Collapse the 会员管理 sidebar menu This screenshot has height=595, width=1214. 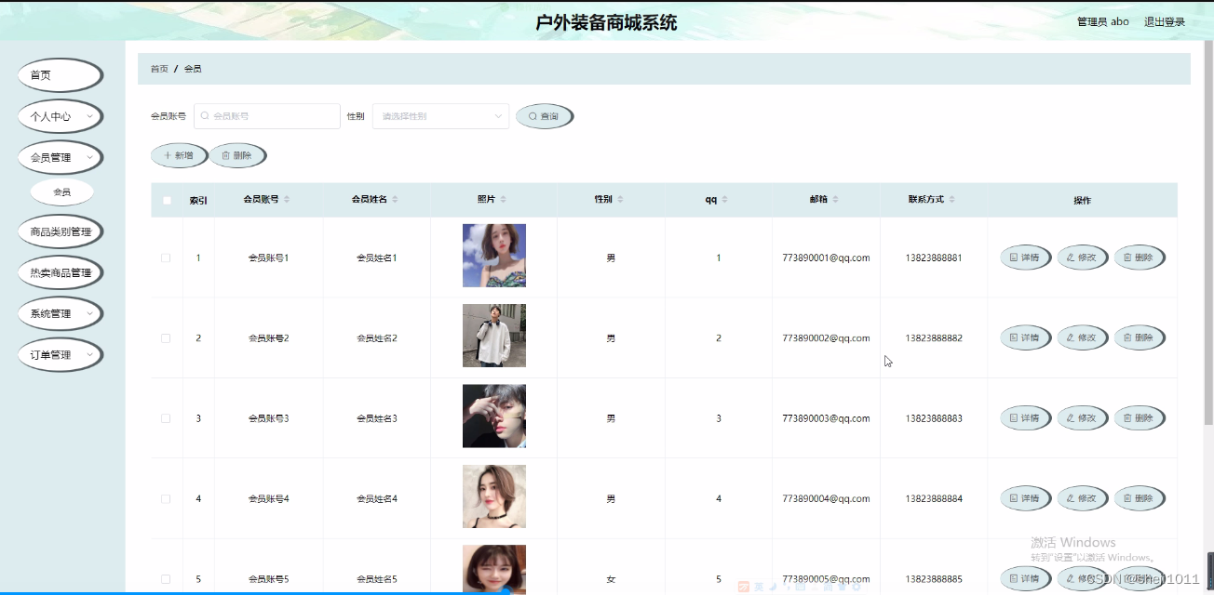(60, 157)
